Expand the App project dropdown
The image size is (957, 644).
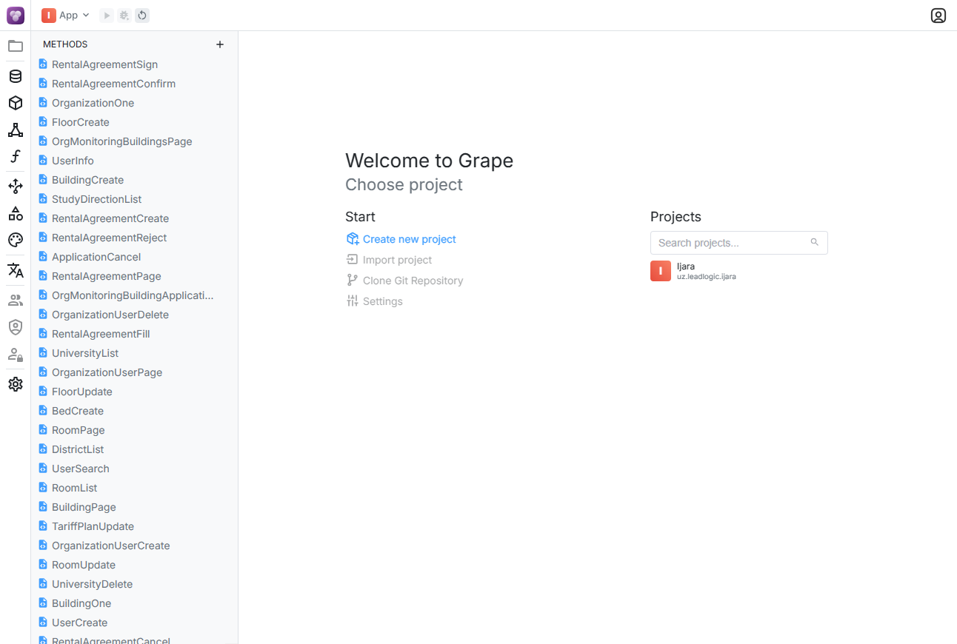click(x=66, y=16)
